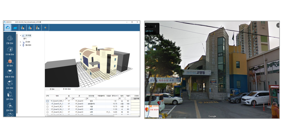Click the 면적[m²] column header
Viewport: 284px width, 139px height.
(x=115, y=96)
